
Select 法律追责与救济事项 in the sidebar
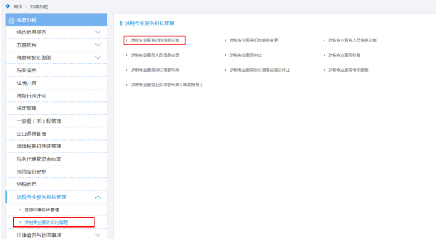coord(57,235)
